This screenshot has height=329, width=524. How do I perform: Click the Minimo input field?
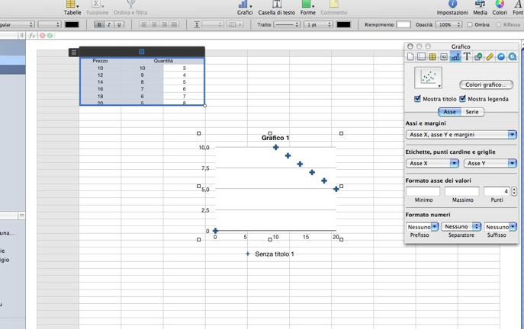(423, 191)
